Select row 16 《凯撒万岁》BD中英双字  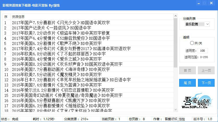pyautogui.click(x=88, y=100)
